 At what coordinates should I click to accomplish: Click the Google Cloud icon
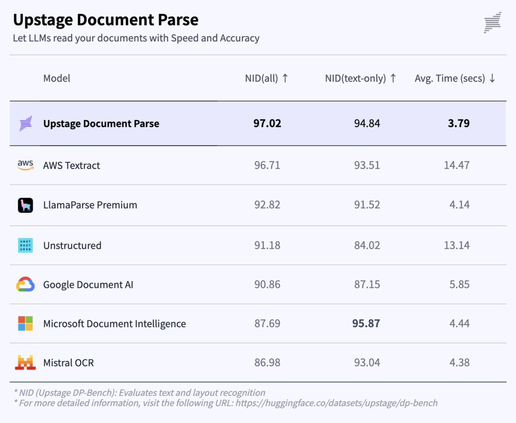coord(25,284)
